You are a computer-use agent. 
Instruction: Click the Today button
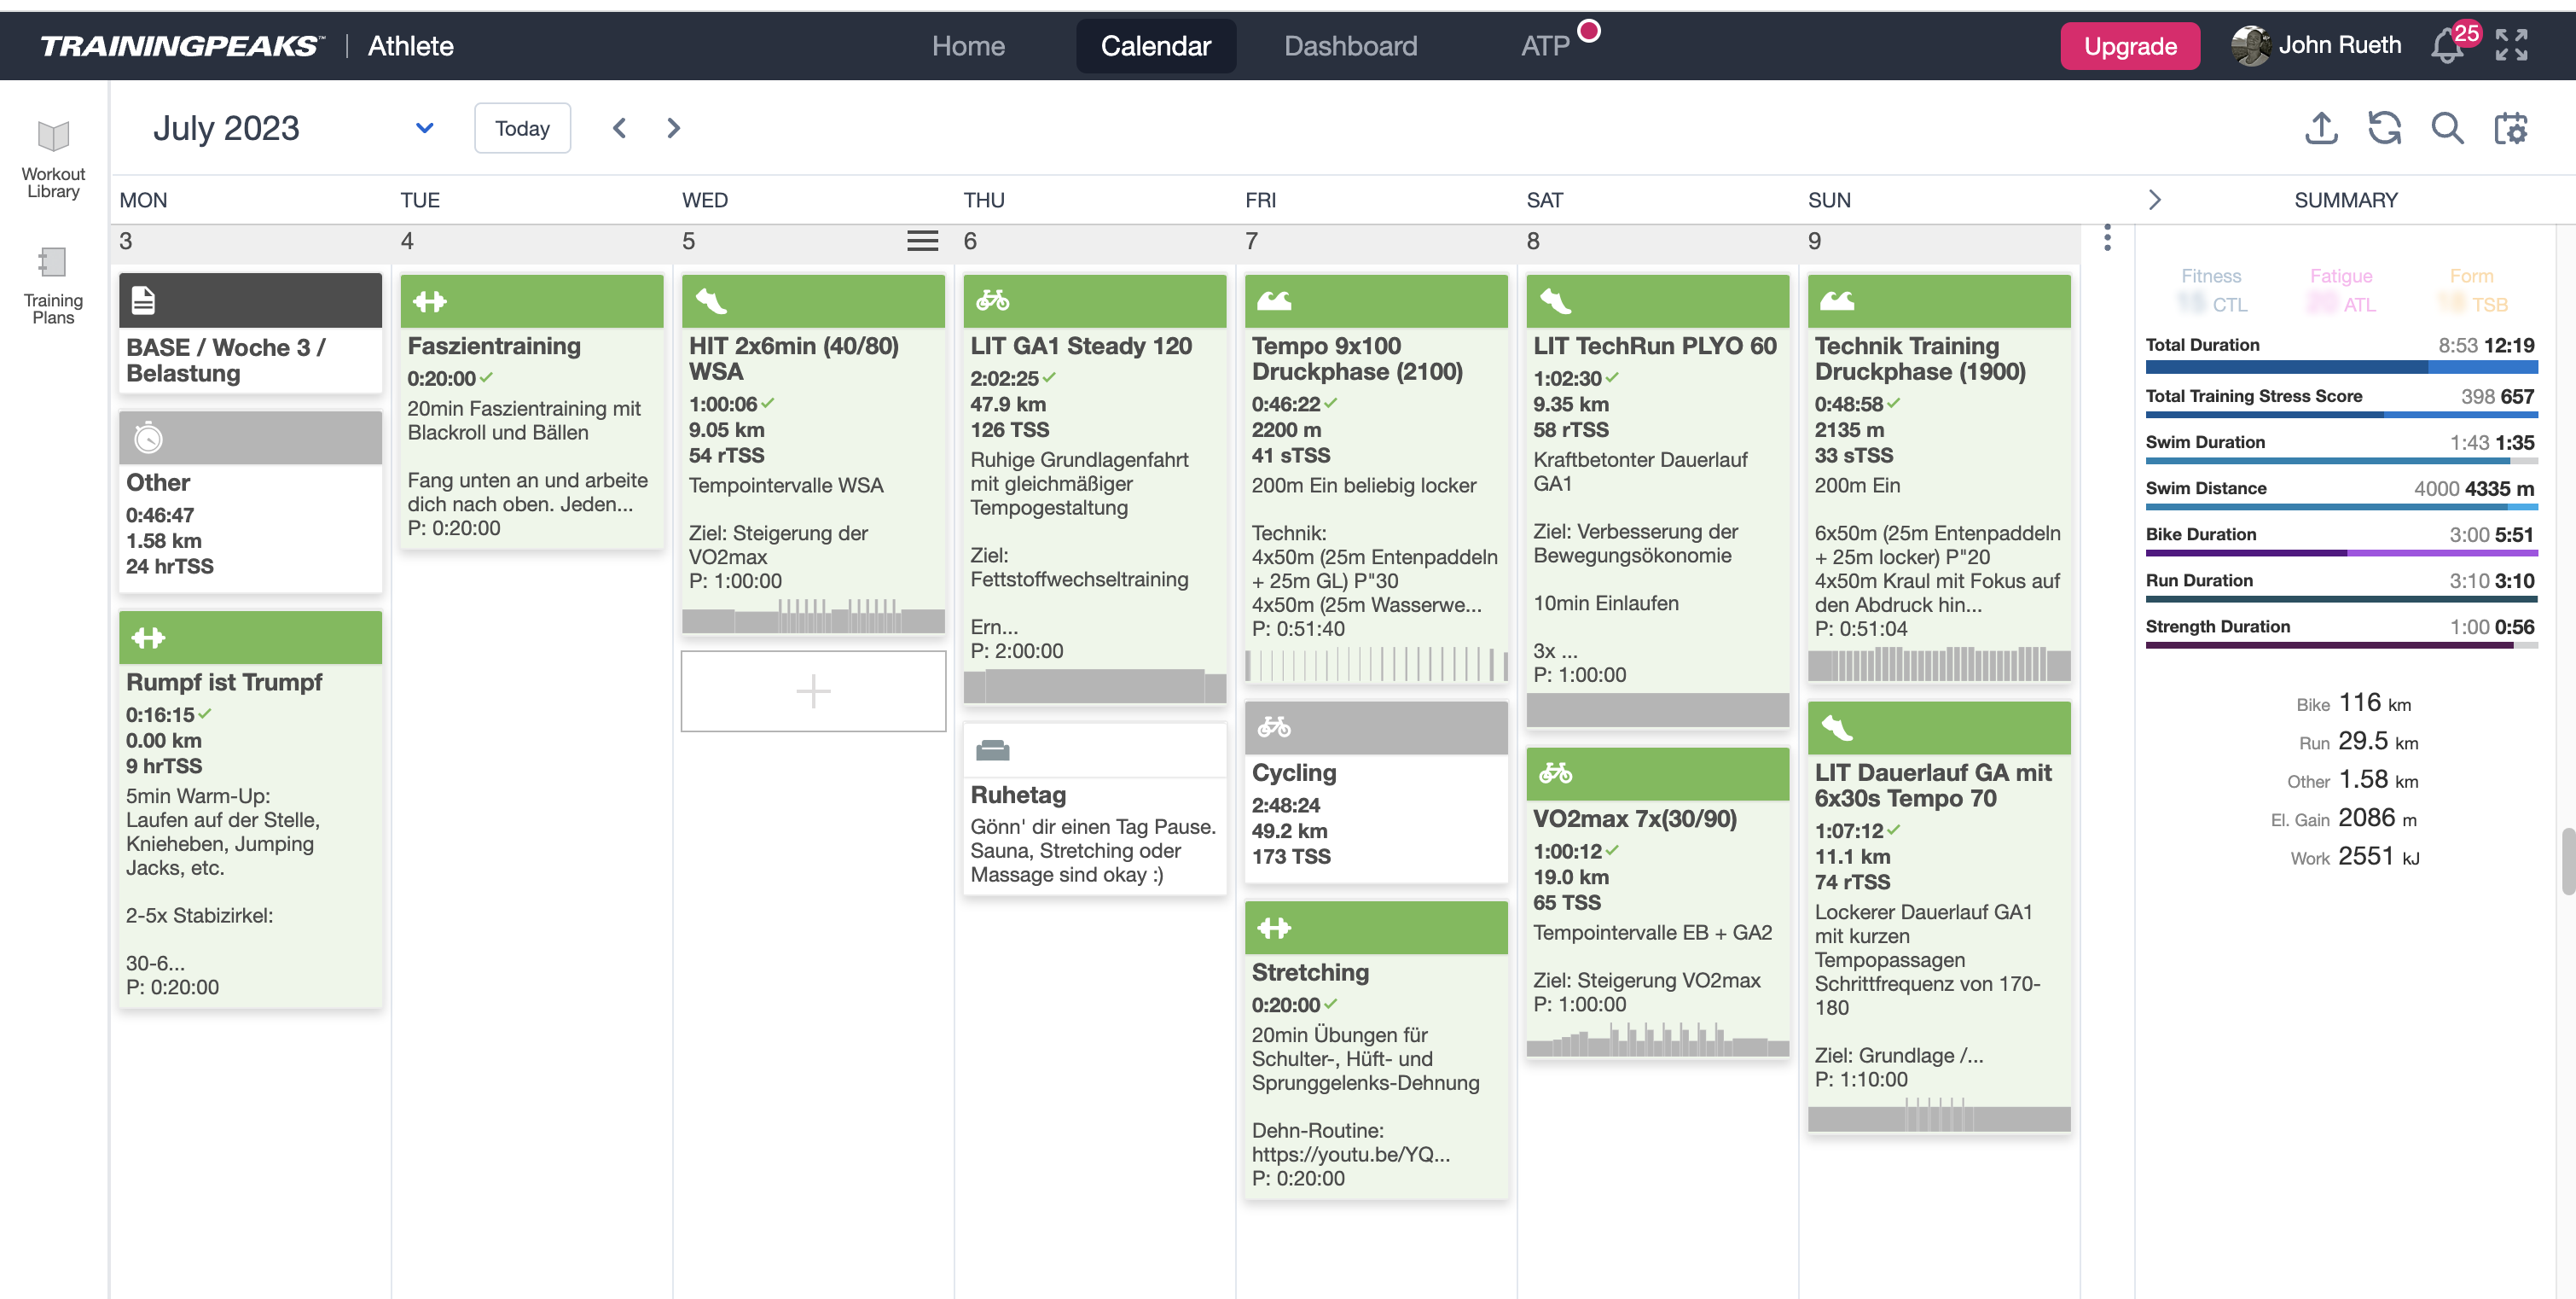pos(522,128)
